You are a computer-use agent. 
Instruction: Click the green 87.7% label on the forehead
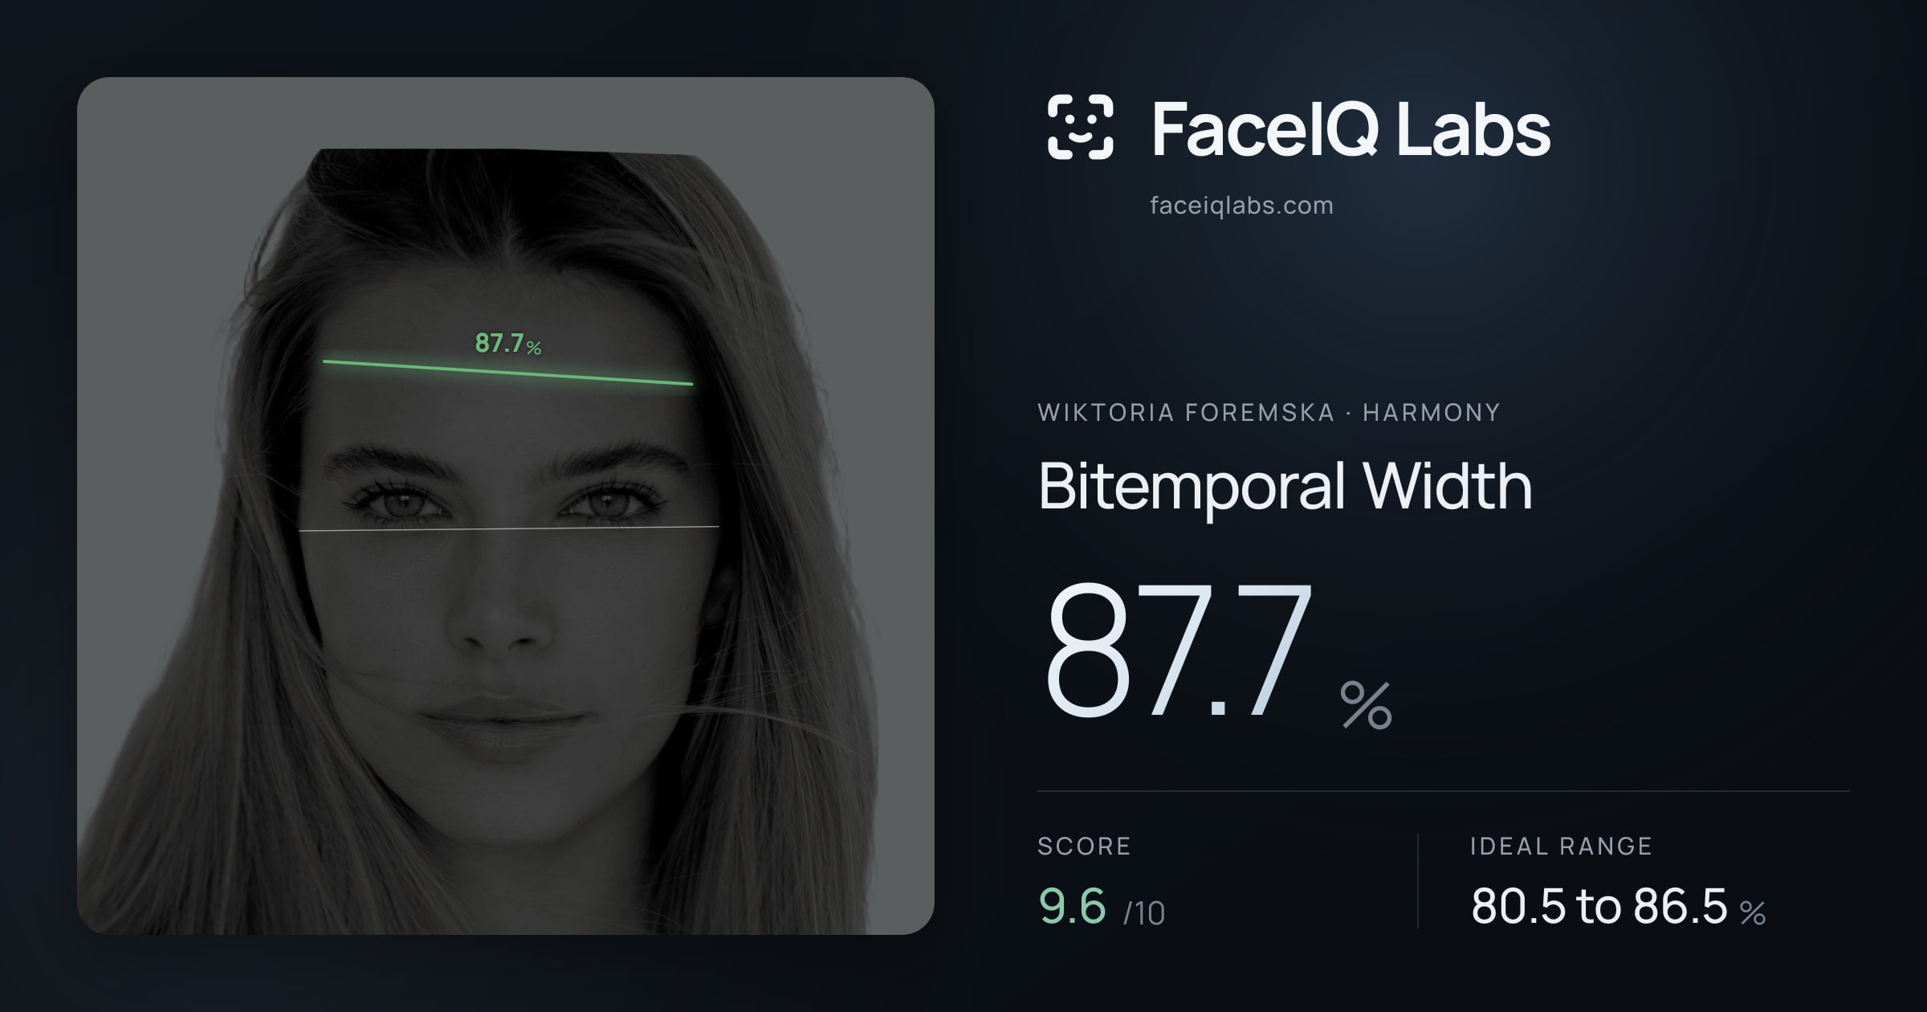[x=508, y=344]
